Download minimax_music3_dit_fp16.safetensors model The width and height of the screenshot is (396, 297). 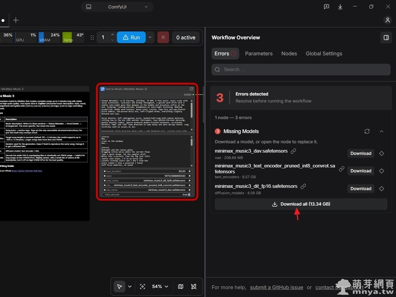point(361,189)
